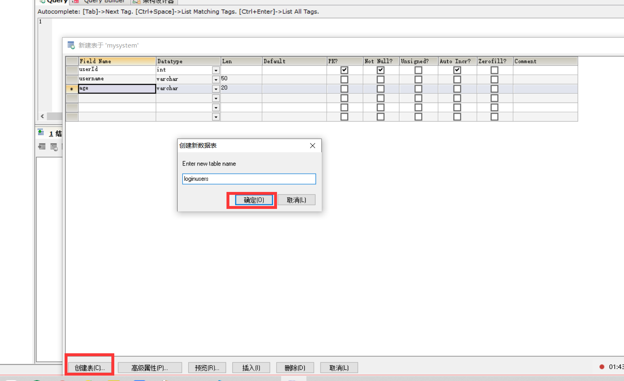
Task: Check Zerofill? in the age row
Action: [494, 89]
